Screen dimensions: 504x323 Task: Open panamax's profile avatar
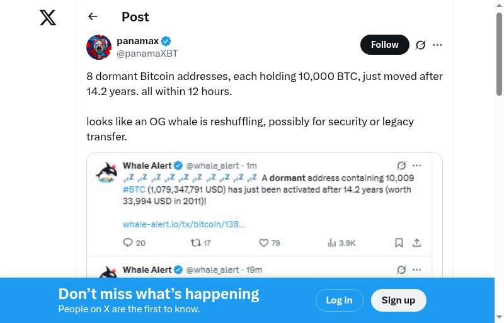[x=98, y=47]
